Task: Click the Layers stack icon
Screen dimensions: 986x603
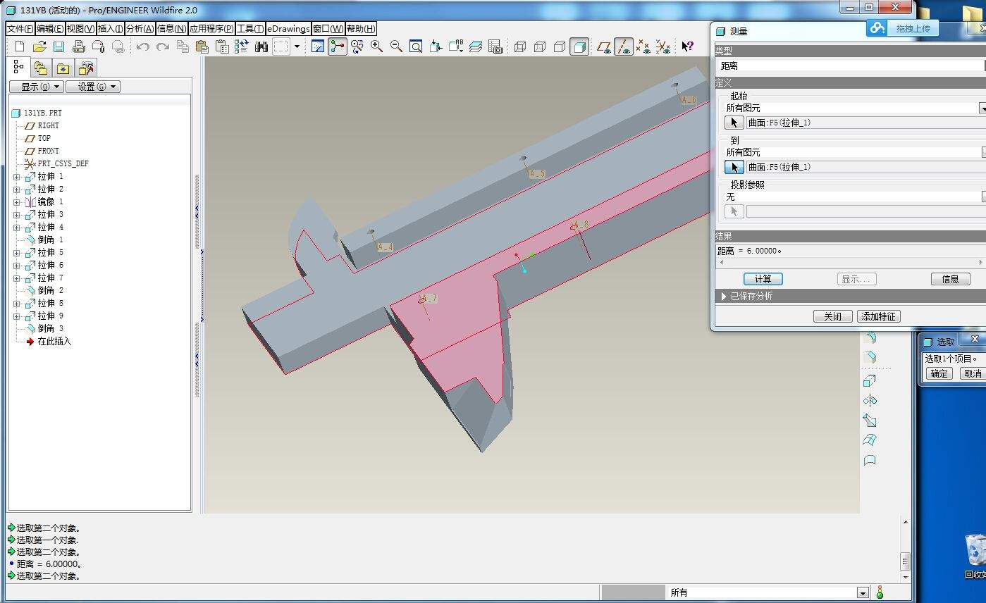Action: [476, 46]
